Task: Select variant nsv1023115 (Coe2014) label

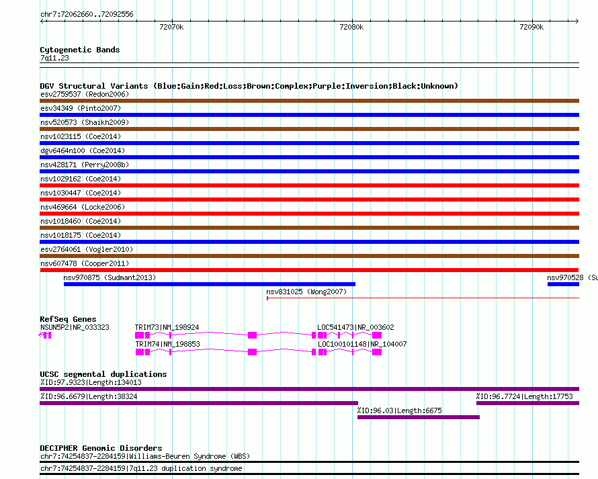Action: 81,136
